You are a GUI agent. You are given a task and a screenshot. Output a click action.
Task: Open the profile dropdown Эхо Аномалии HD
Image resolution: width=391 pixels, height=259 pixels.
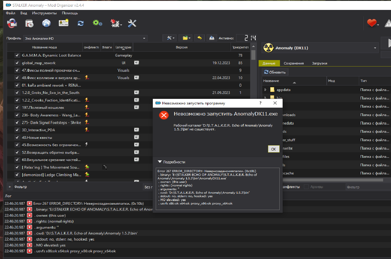click(85, 38)
